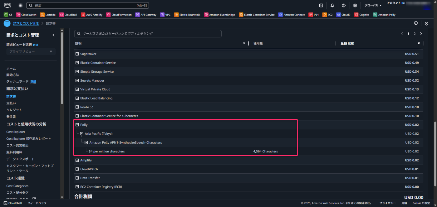Open Elastic Beanstalk shortcut in favorites bar
437x207 pixels.
(187, 15)
